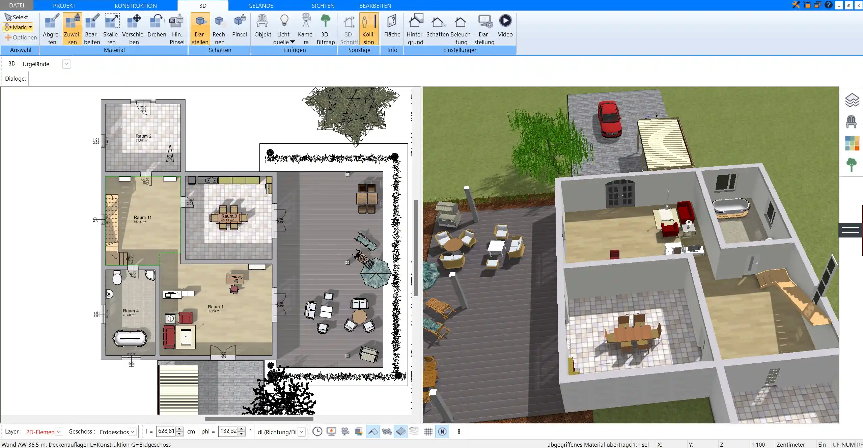The height and width of the screenshot is (448, 863).
Task: Open Beleuchtung settings
Action: click(x=461, y=29)
